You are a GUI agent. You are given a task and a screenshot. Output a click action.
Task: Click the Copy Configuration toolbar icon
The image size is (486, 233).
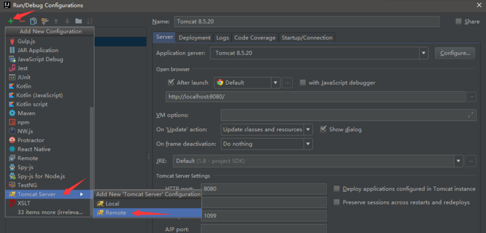(x=33, y=21)
